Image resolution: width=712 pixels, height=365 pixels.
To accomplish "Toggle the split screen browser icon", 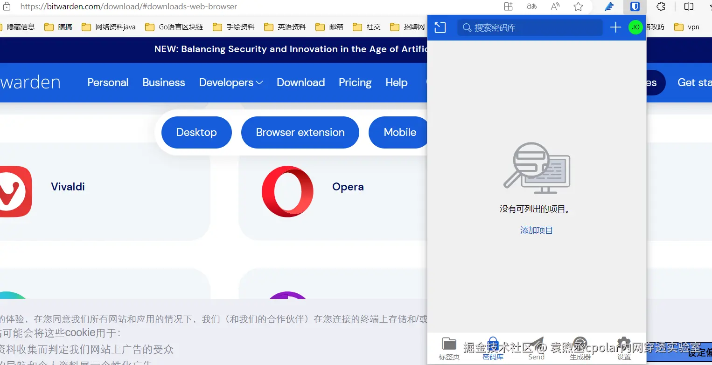I will tap(689, 7).
